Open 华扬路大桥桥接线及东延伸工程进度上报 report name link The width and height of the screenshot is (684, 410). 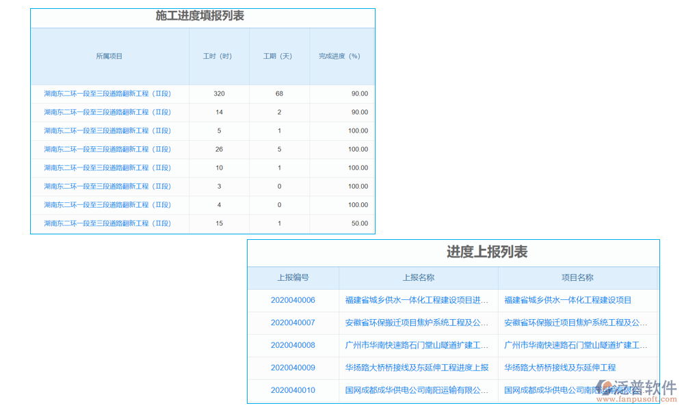tap(417, 368)
